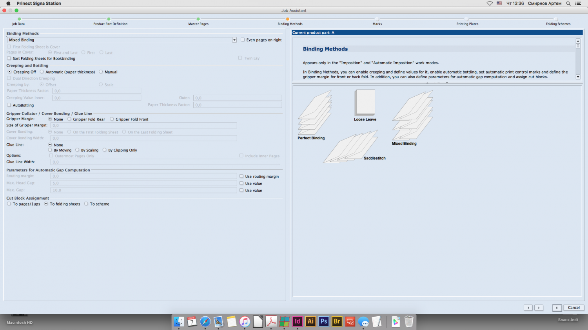Select the Mixed Binding illustration
This screenshot has width=588, height=330.
[x=413, y=115]
